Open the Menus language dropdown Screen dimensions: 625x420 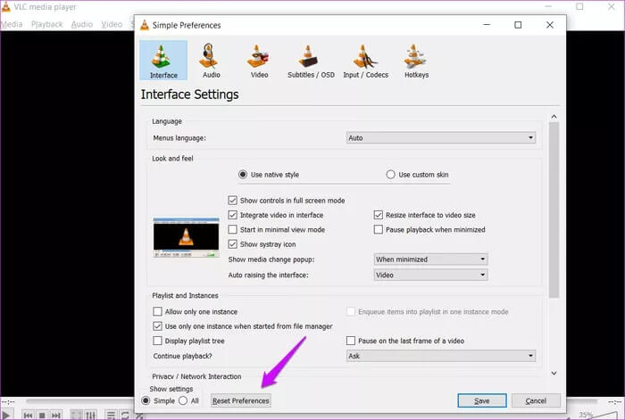coord(441,137)
